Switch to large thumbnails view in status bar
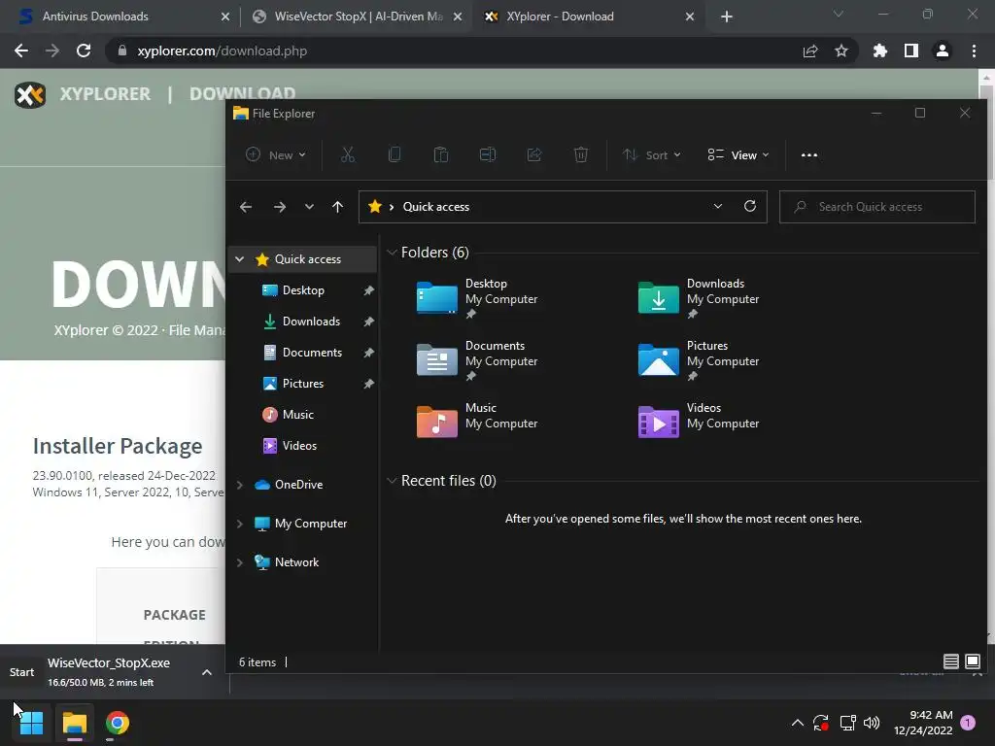Screen dimensions: 995x746 pos(972,661)
